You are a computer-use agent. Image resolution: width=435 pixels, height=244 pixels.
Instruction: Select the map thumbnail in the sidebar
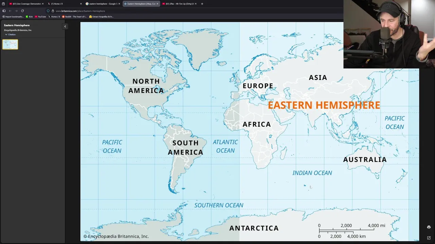coord(10,44)
